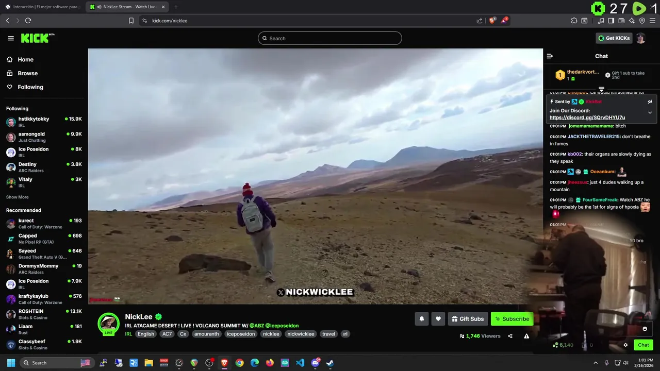Open Brave Wallet icon

click(x=621, y=21)
